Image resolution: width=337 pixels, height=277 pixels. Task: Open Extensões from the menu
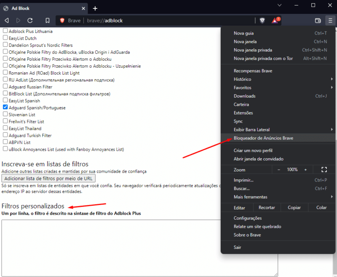point(278,113)
